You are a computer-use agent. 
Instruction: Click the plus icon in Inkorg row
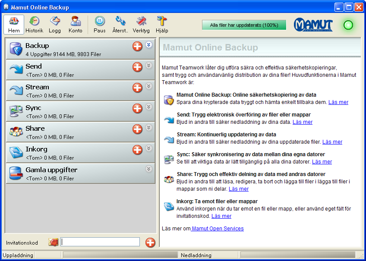pos(138,150)
